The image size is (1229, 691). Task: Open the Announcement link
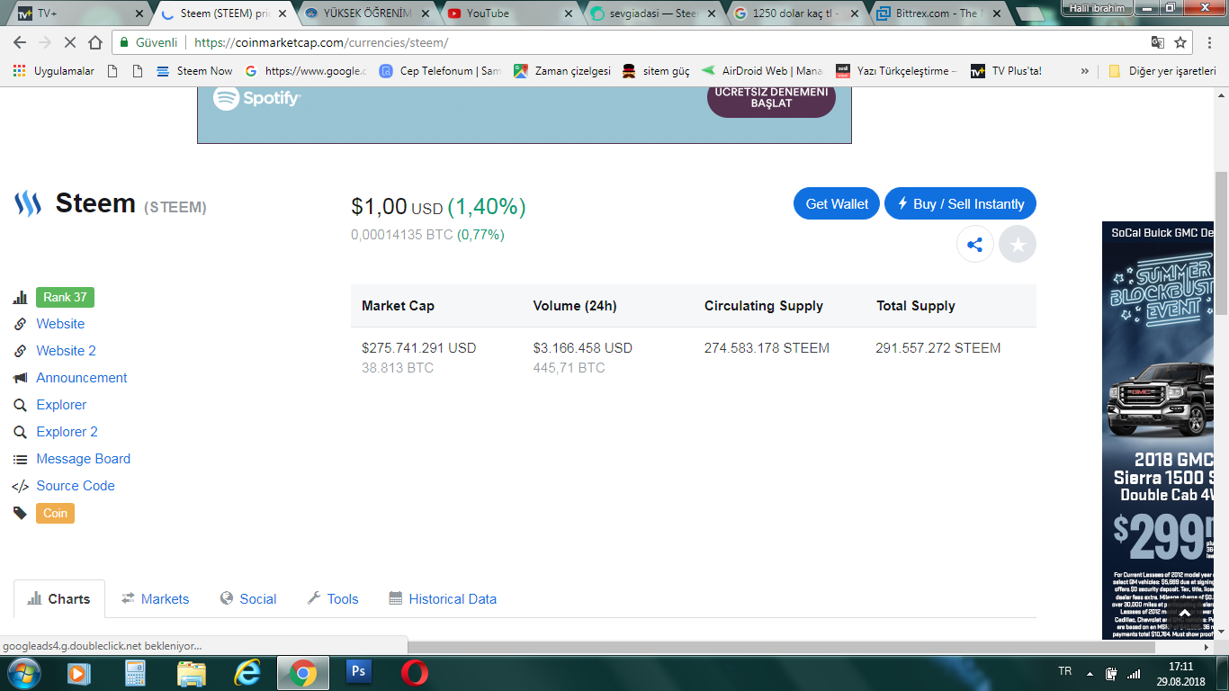(x=82, y=378)
